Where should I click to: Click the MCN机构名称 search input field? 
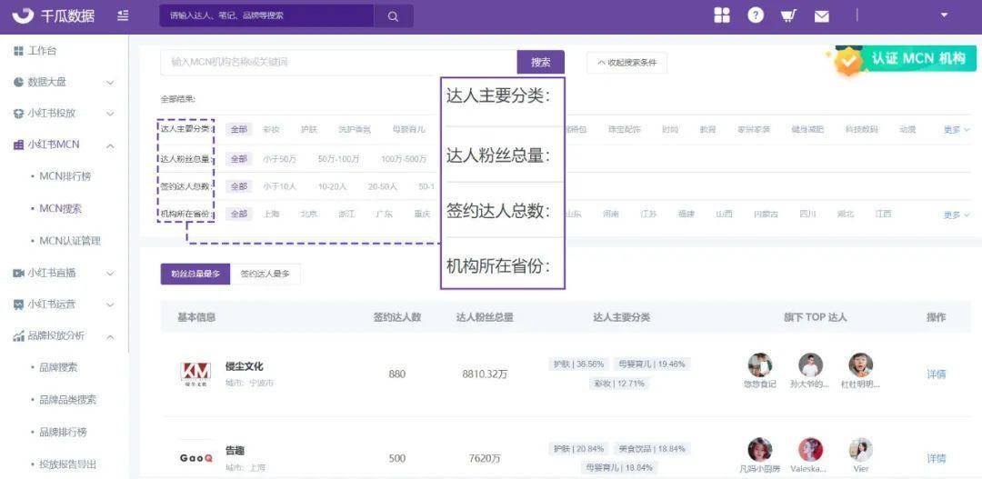pyautogui.click(x=338, y=62)
